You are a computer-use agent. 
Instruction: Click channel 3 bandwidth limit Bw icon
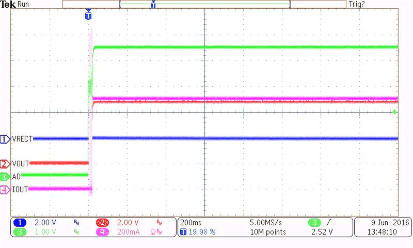[x=76, y=232]
